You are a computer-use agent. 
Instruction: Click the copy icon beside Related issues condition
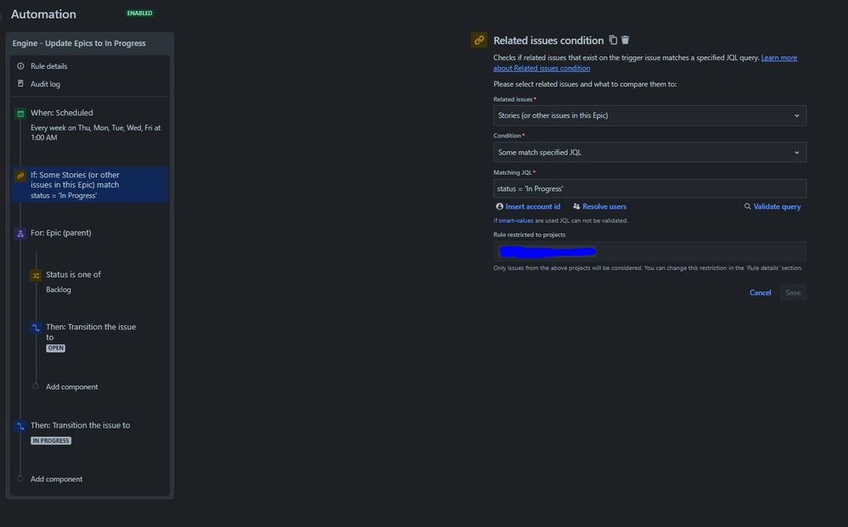pos(613,39)
